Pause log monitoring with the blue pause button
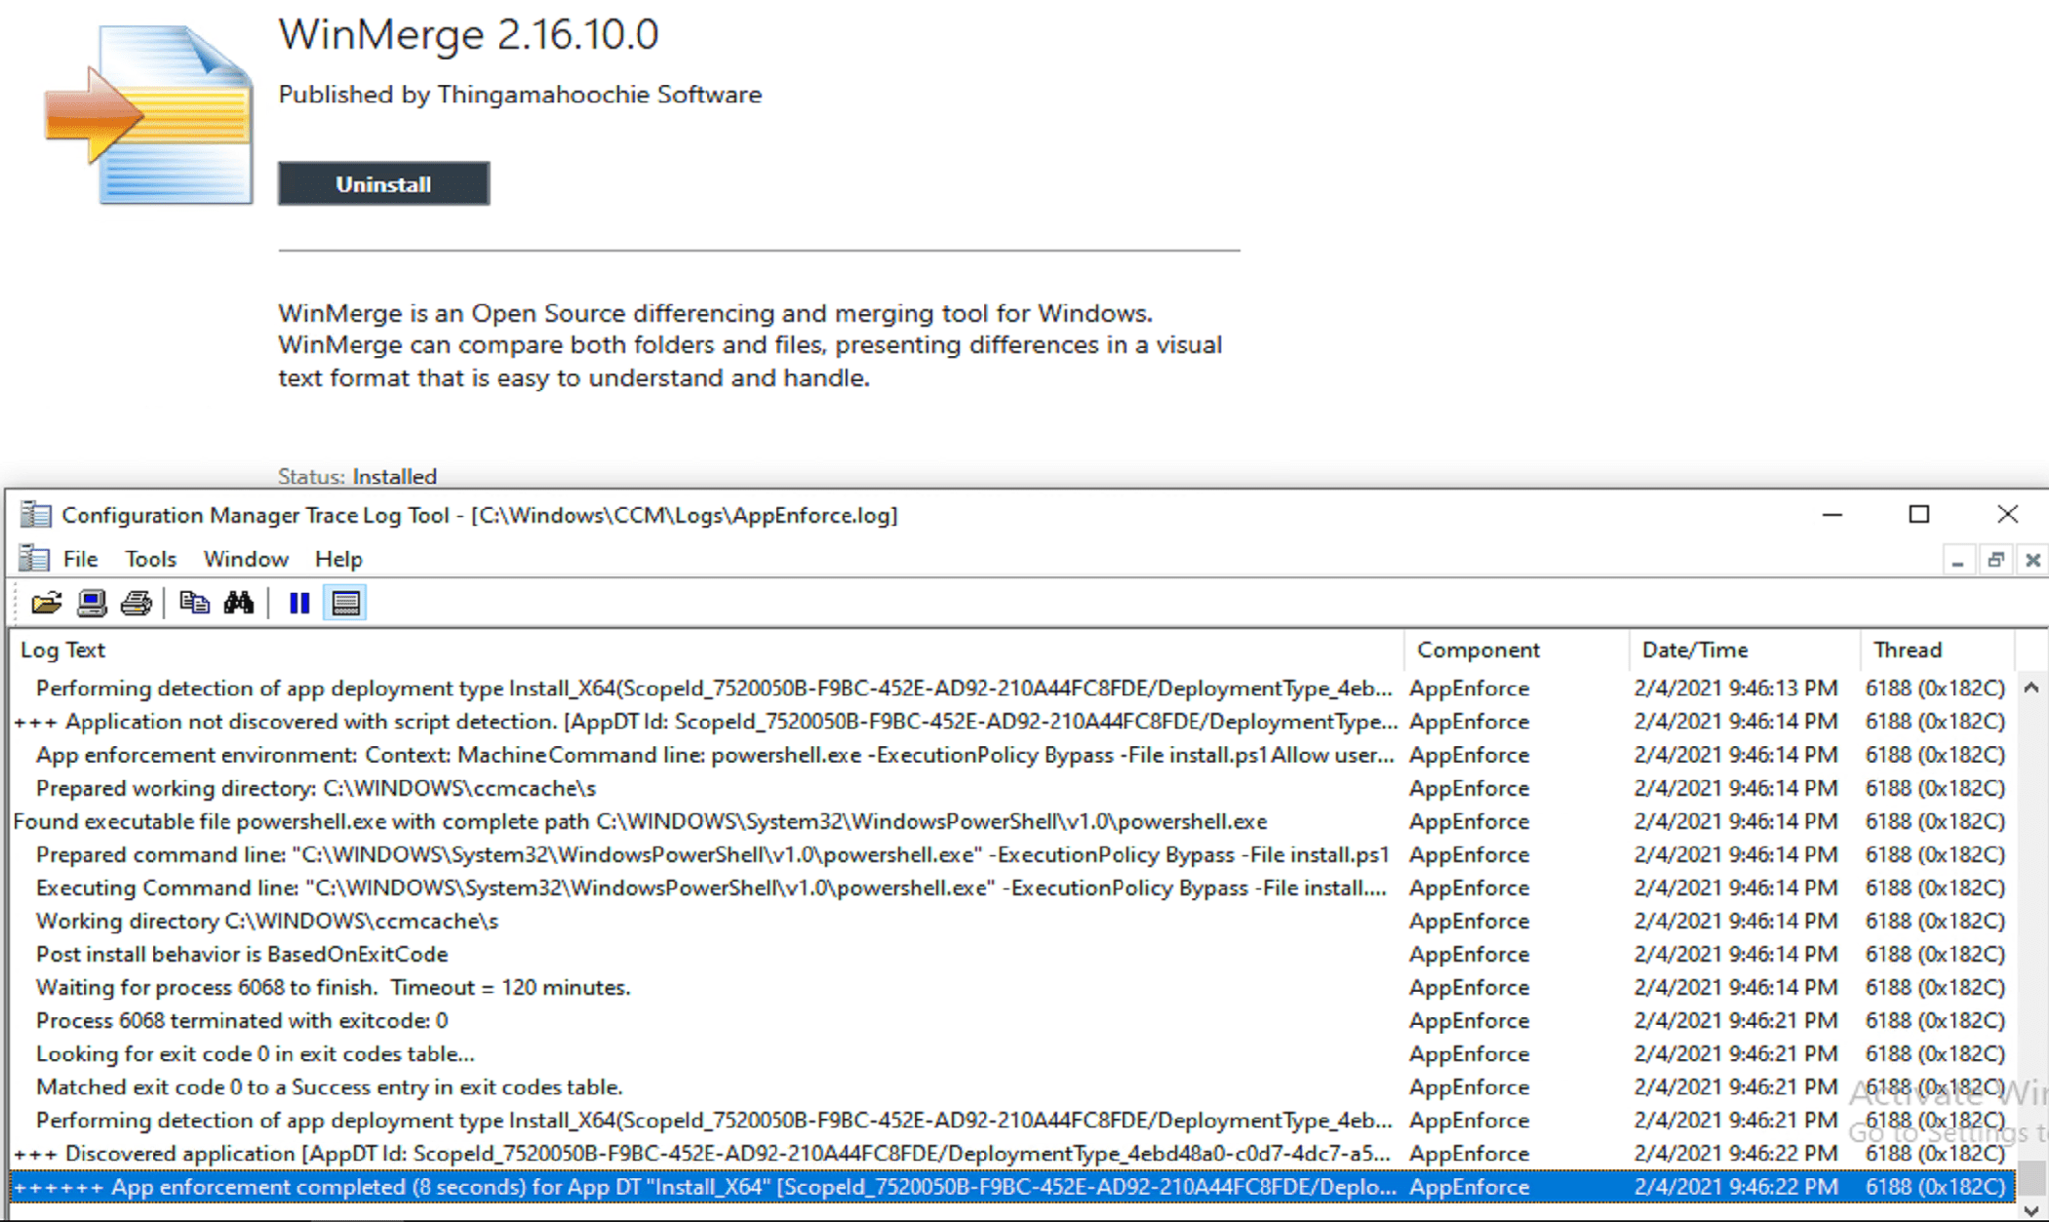This screenshot has width=2049, height=1222. point(299,603)
